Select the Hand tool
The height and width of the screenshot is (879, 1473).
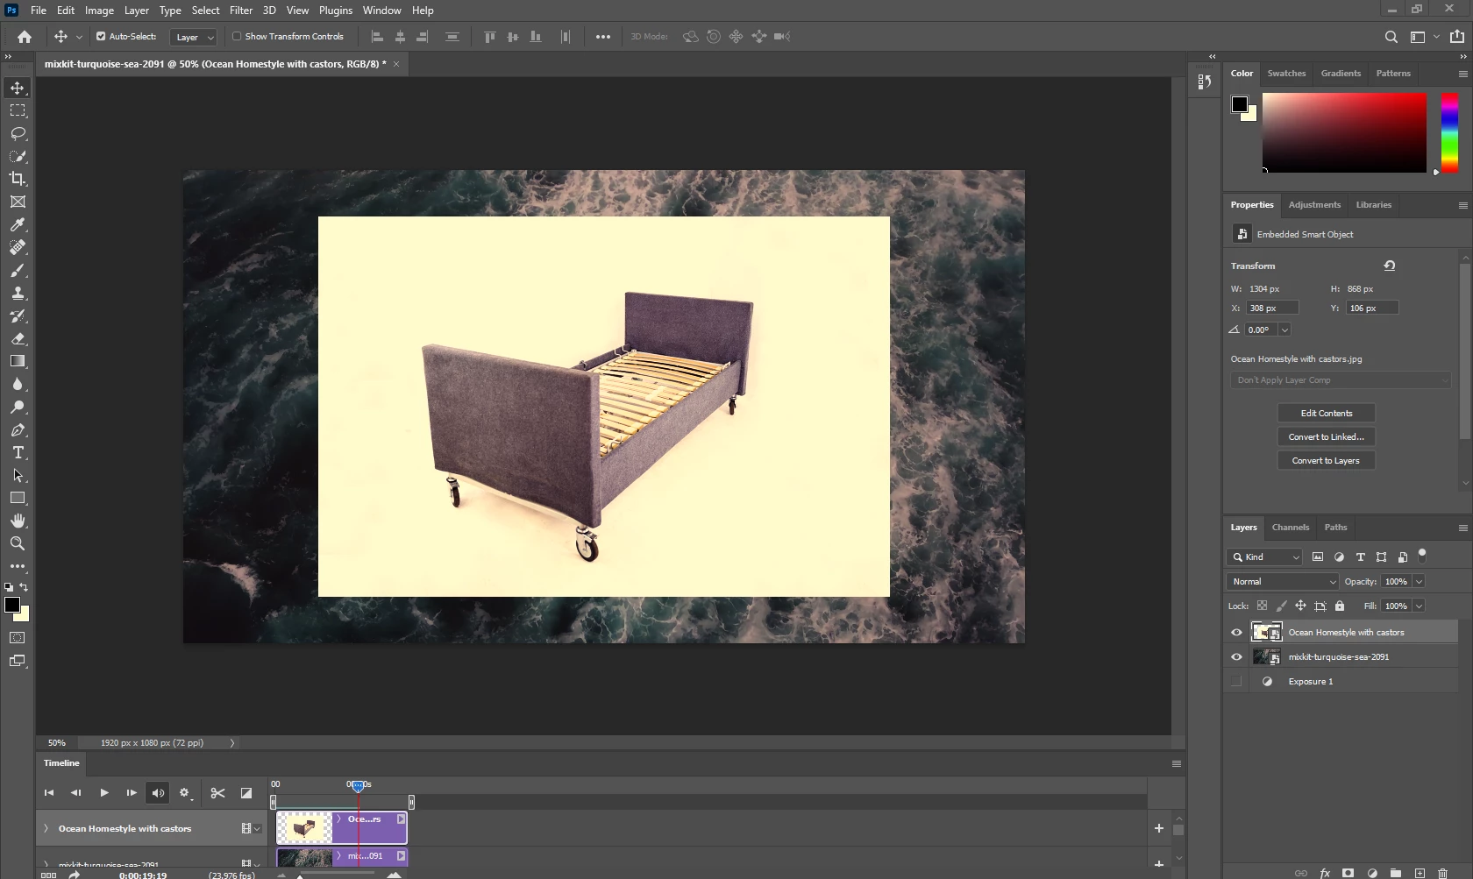(18, 521)
